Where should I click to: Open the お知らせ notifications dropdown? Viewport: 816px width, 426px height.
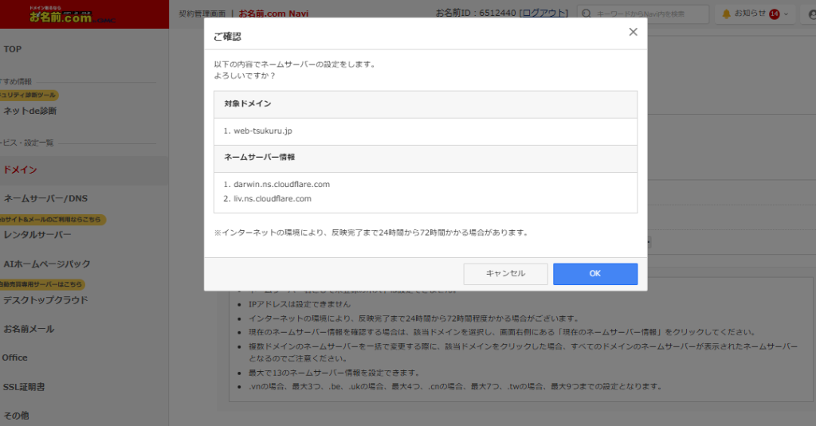[x=755, y=14]
